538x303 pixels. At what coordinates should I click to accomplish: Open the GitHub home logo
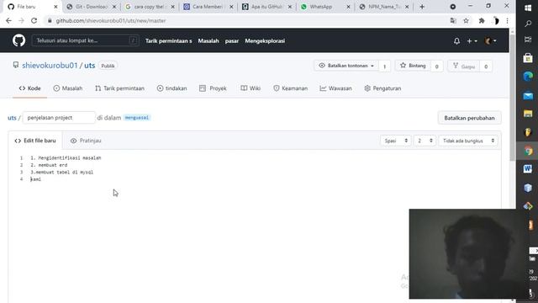[18, 40]
